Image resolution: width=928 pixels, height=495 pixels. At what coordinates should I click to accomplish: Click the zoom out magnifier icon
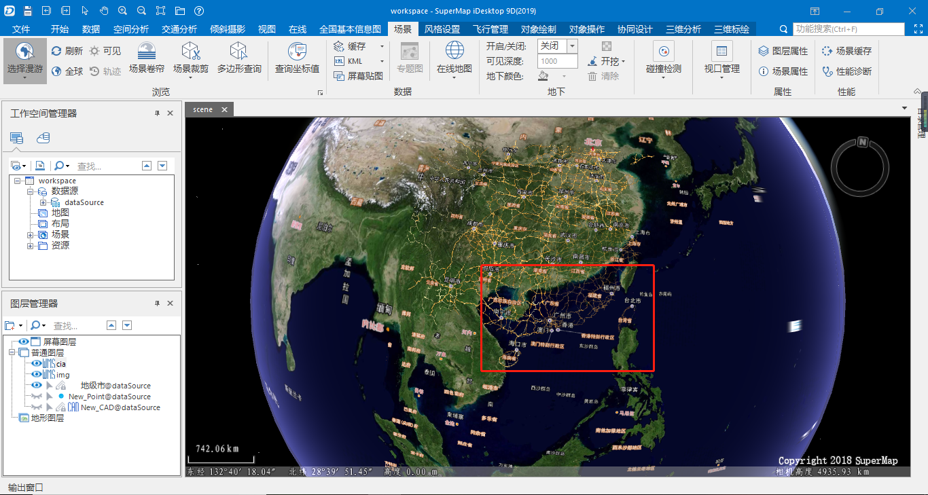tap(141, 11)
